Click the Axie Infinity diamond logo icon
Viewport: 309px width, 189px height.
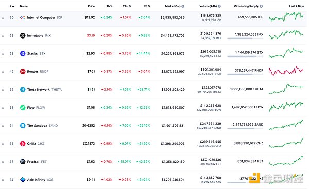pyautogui.click(x=23, y=180)
